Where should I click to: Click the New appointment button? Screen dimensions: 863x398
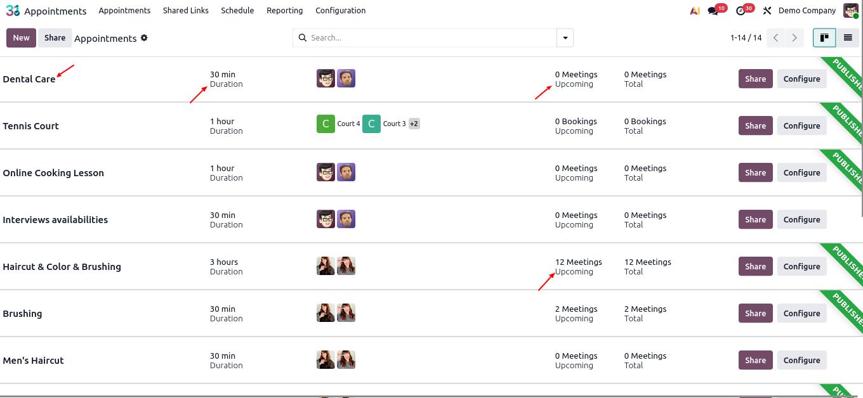click(x=21, y=38)
